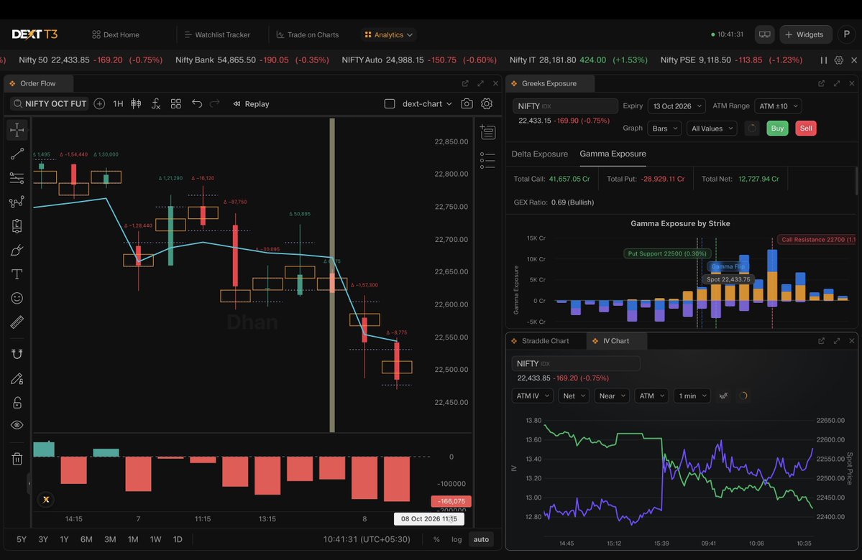Open the indicators fx menu
Screen dimensions: 862x560
(x=156, y=104)
